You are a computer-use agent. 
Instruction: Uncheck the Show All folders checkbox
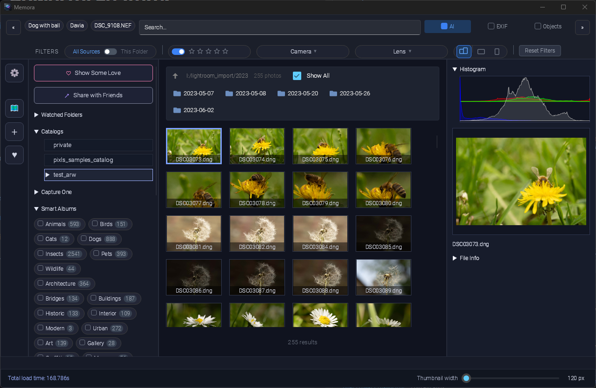click(x=297, y=75)
